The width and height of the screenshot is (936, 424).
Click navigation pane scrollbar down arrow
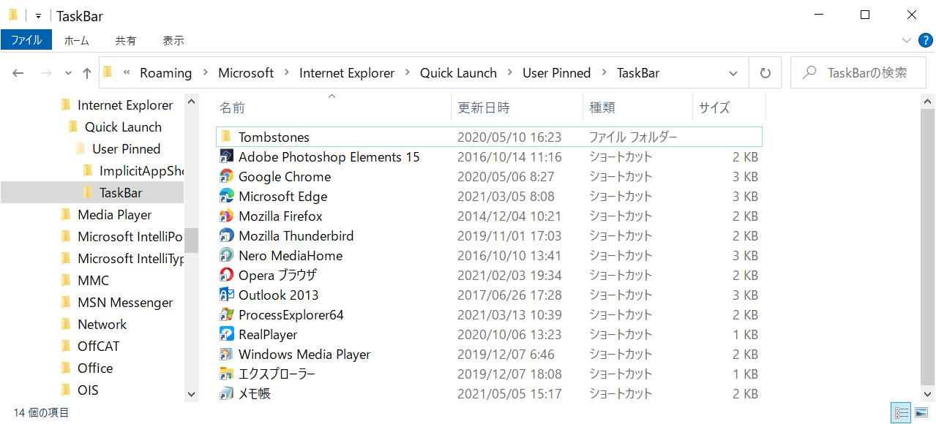(191, 394)
